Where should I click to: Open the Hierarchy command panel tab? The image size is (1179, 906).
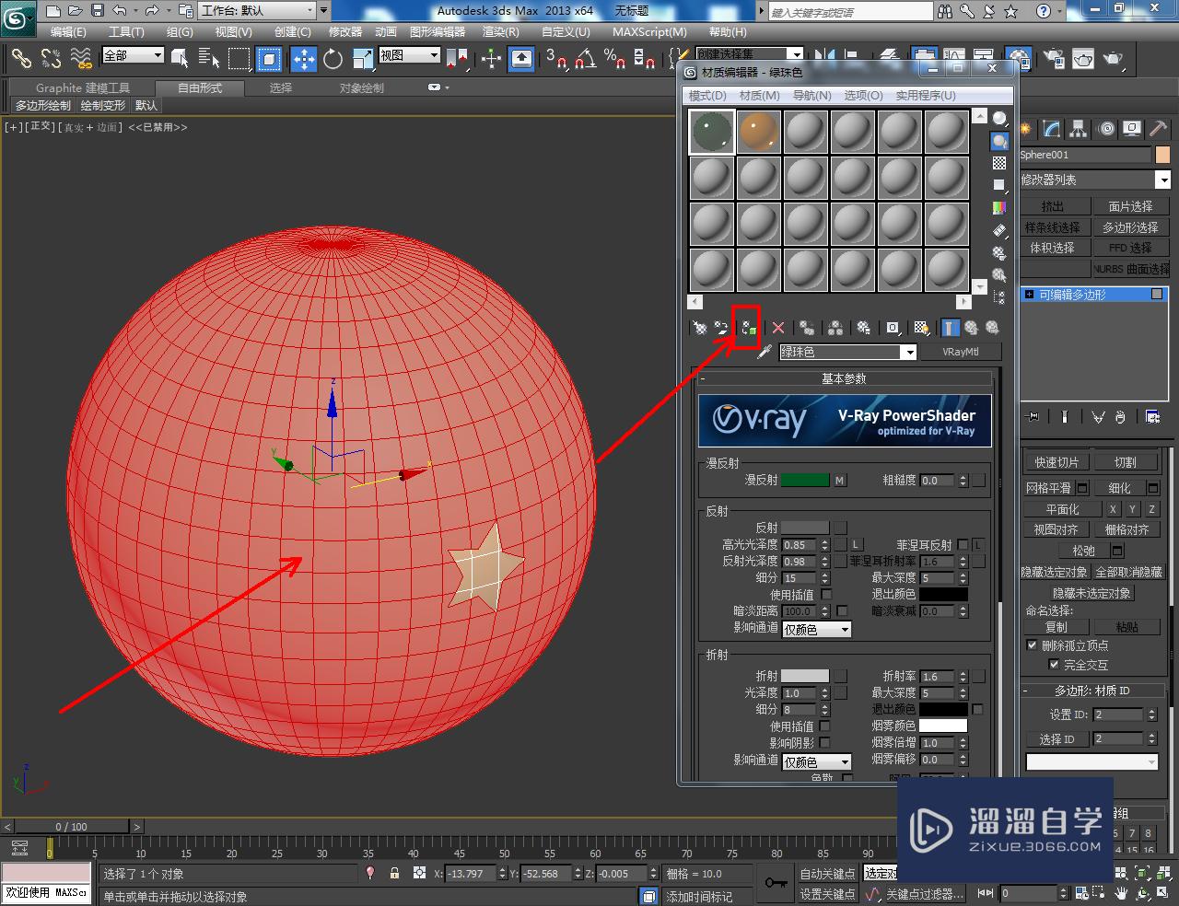pyautogui.click(x=1080, y=129)
